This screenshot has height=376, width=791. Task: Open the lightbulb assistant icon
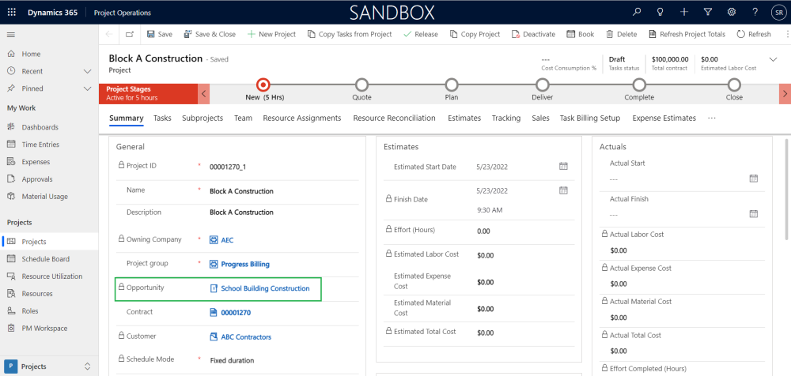coord(660,13)
